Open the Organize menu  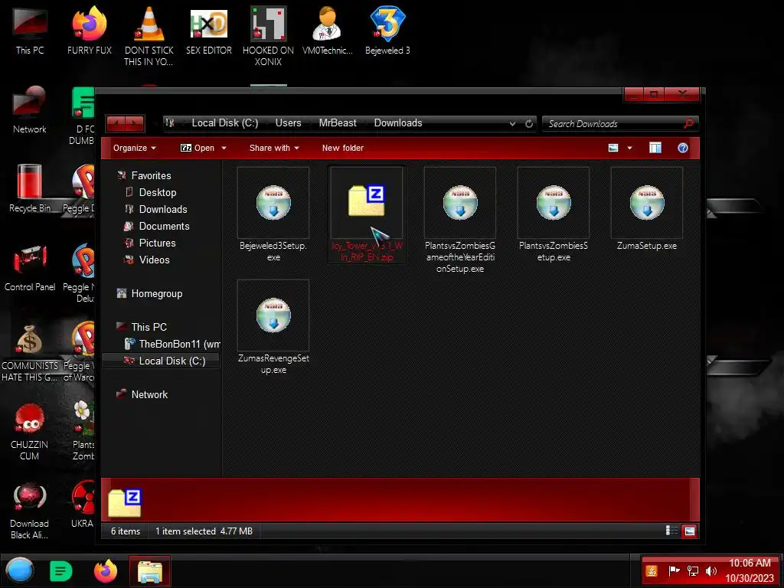tap(134, 148)
